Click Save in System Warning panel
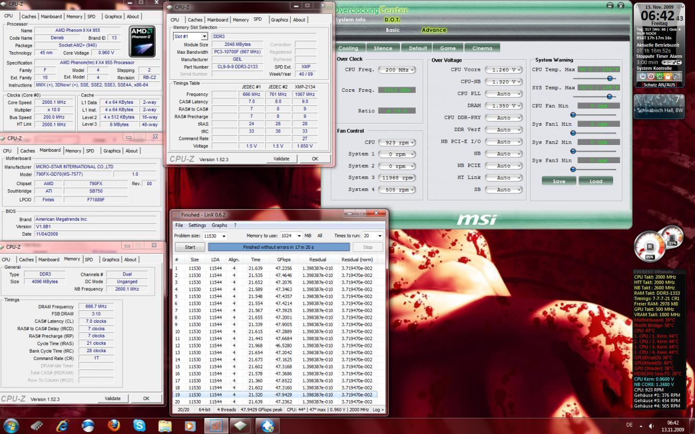695x434 pixels. coord(559,181)
